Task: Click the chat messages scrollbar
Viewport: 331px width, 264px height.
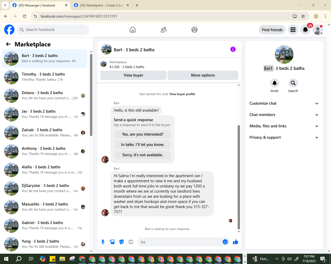Action: [x=239, y=177]
